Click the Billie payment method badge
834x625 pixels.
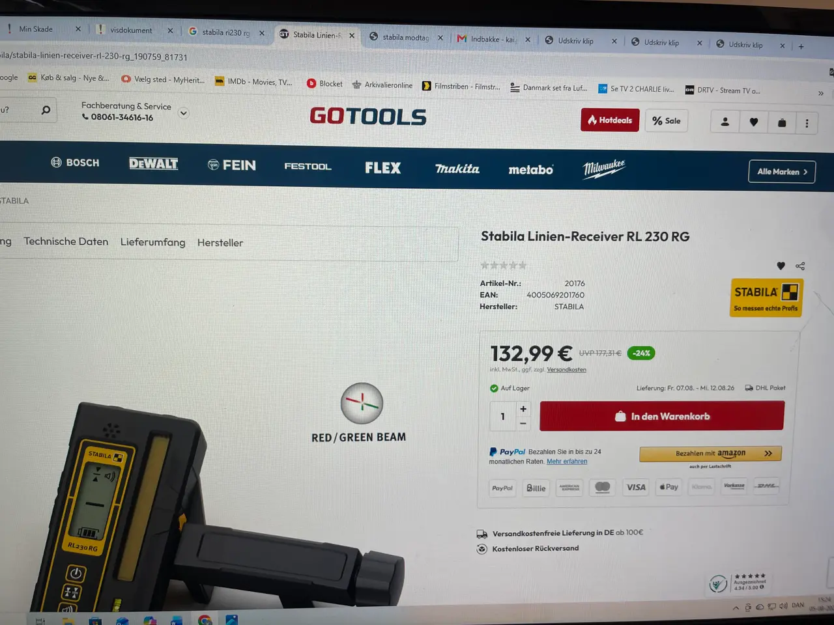point(536,488)
